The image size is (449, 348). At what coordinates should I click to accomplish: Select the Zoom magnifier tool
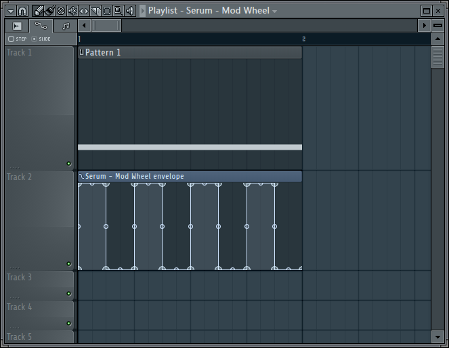[x=119, y=11]
